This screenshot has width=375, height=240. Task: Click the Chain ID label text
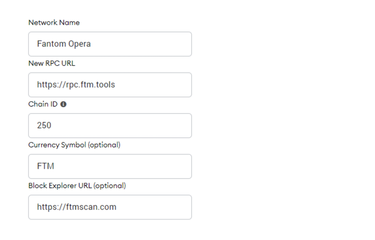pos(43,104)
